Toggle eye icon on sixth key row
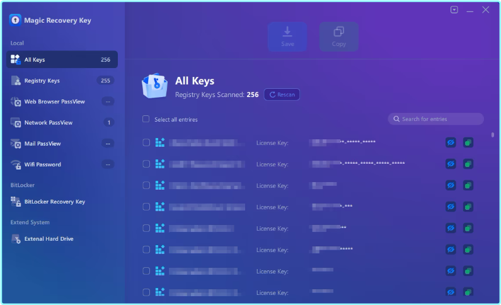The width and height of the screenshot is (501, 305). point(451,250)
